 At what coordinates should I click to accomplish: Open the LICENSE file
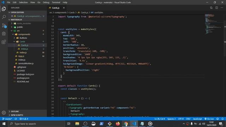21,71
